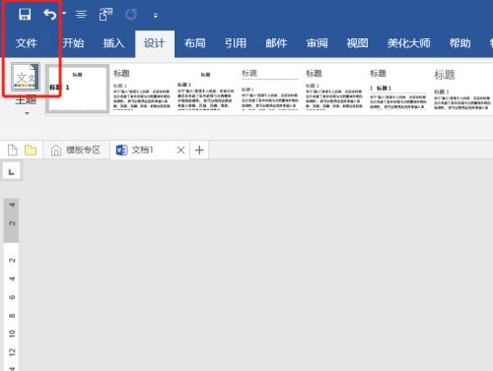Click the touch/mouse mode icon in quick toolbar
The width and height of the screenshot is (493, 371).
click(x=106, y=15)
